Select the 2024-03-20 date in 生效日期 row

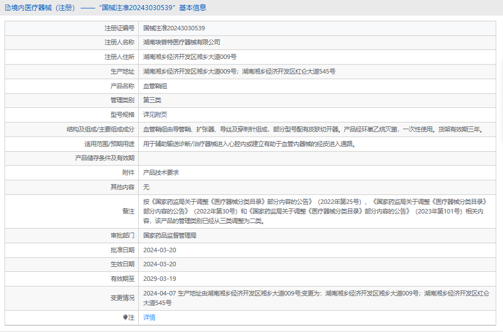pyautogui.click(x=160, y=264)
